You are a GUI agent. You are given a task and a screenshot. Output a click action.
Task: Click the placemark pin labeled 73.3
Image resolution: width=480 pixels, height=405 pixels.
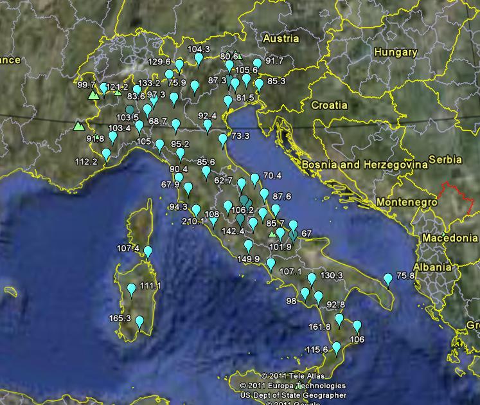pos(223,140)
